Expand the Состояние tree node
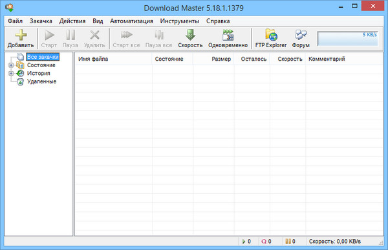The image size is (388, 250). (11, 65)
